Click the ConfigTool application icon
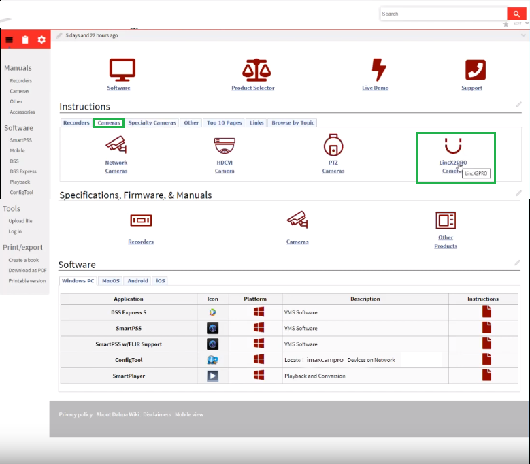530x464 pixels. (x=212, y=360)
